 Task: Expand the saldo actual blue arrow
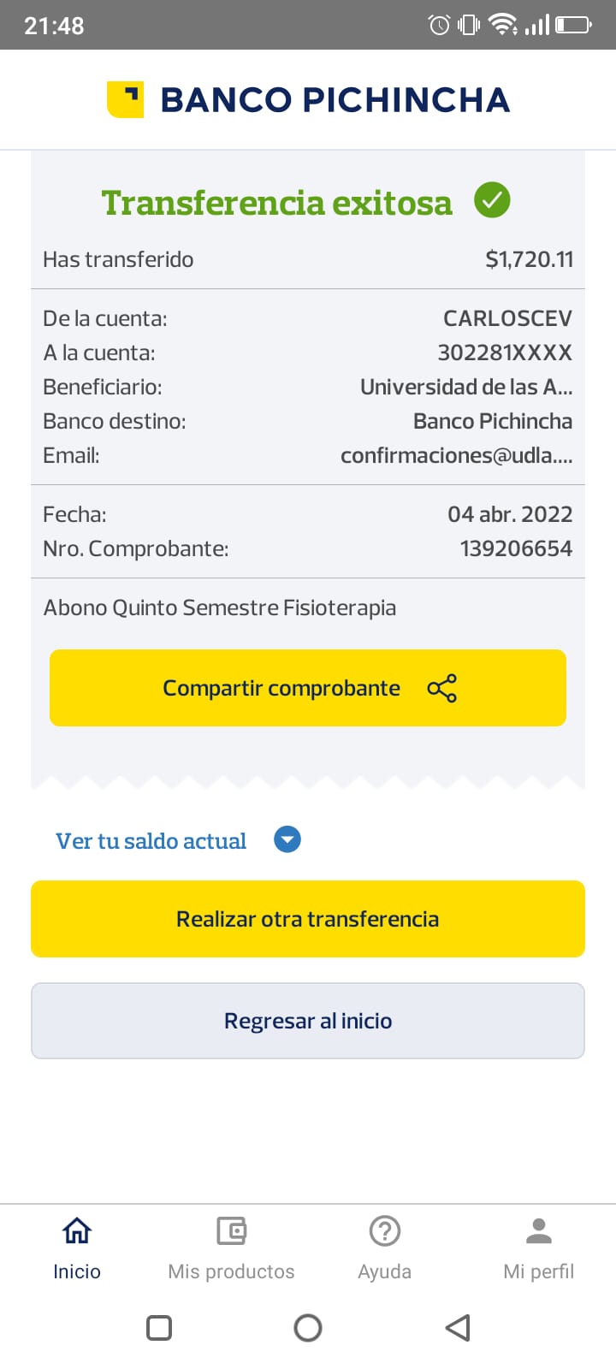287,840
